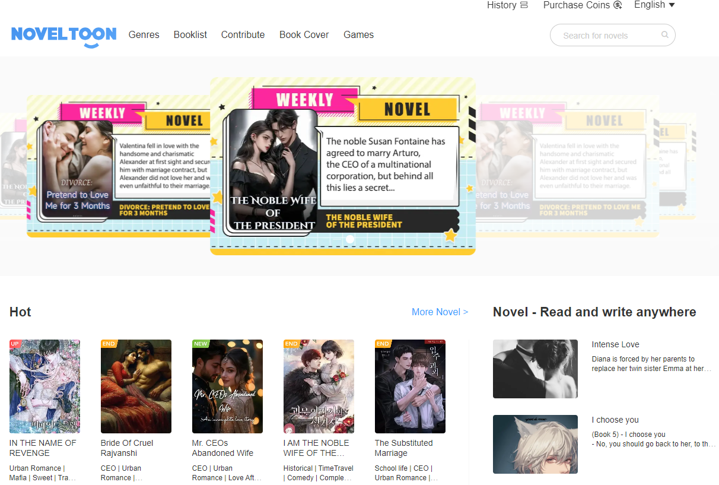The height and width of the screenshot is (485, 719).
Task: Open the Intense Love thumbnail
Action: pos(535,369)
